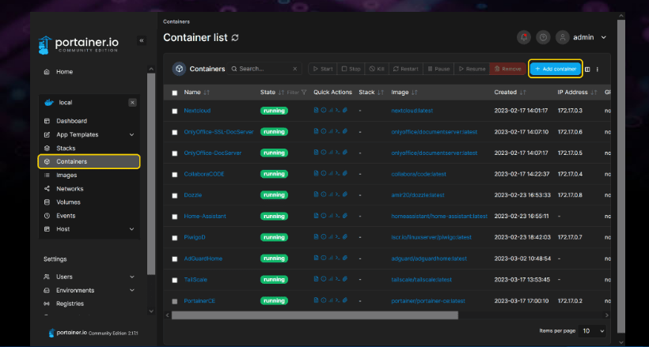Check the AdGuardHome row checkbox
The image size is (649, 347).
[175, 259]
